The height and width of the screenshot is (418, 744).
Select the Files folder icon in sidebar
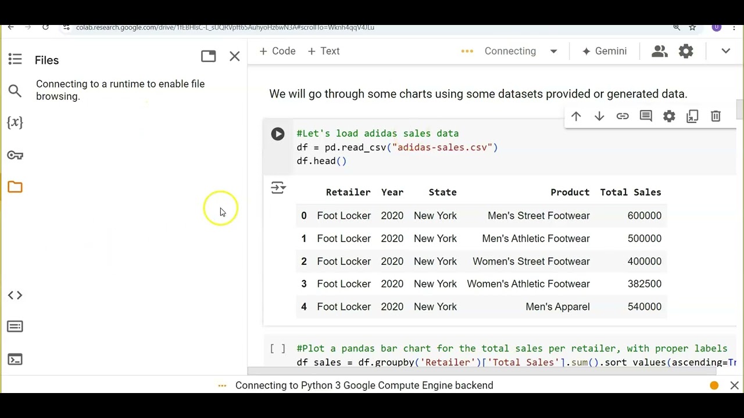pyautogui.click(x=15, y=187)
